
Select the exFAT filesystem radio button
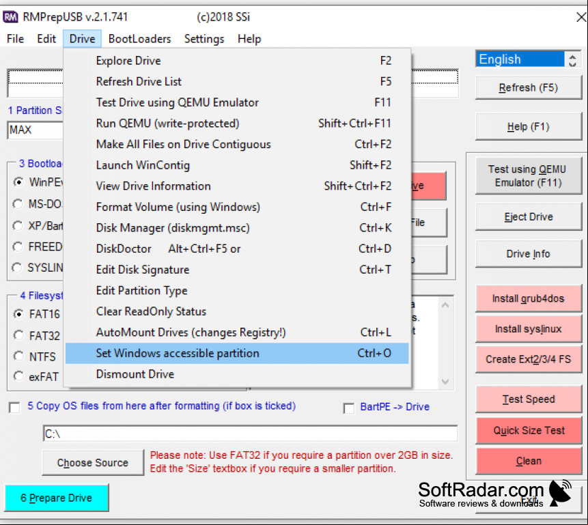(x=18, y=376)
